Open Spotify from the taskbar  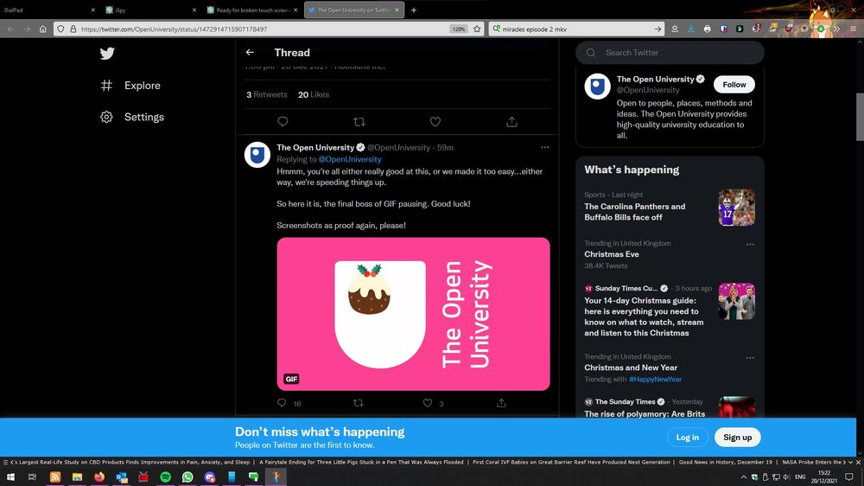click(165, 477)
